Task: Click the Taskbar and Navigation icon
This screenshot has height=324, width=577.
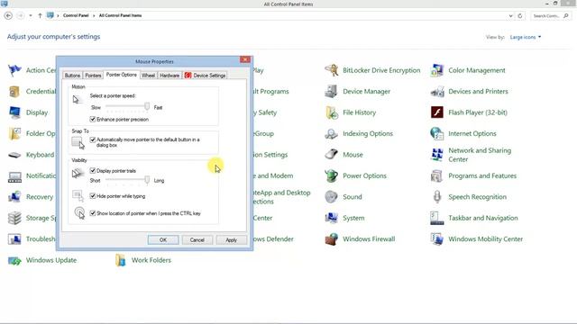Action: [436, 218]
